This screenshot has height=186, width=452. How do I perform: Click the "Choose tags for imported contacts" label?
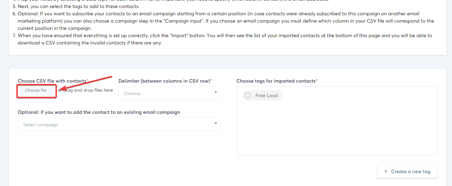coord(276,81)
